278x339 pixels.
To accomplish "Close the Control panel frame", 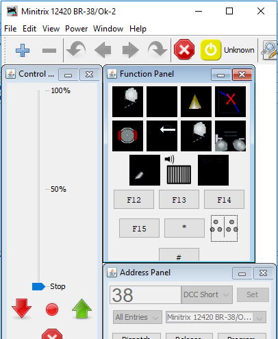I will pyautogui.click(x=89, y=75).
